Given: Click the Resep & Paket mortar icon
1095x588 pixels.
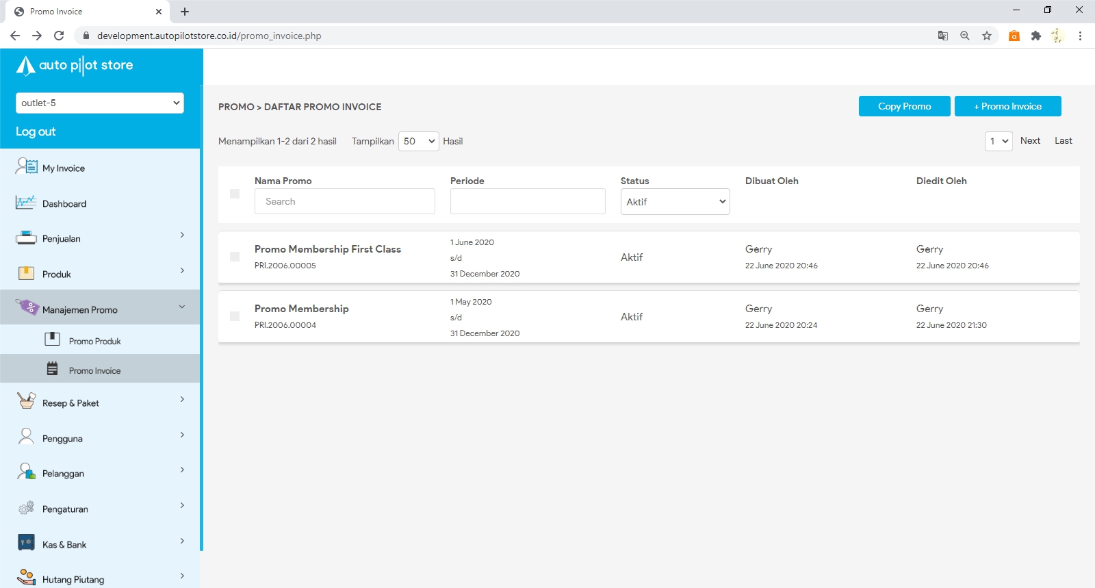Looking at the screenshot, I should pos(26,401).
